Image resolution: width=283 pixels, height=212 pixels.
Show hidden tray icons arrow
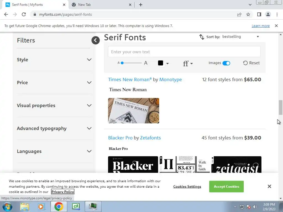pyautogui.click(x=235, y=207)
